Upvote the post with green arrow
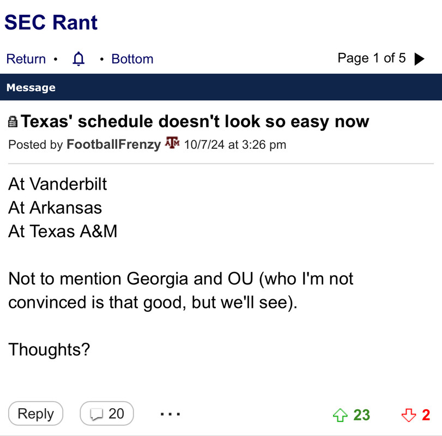Screen dimensions: 442x436 pos(340,415)
